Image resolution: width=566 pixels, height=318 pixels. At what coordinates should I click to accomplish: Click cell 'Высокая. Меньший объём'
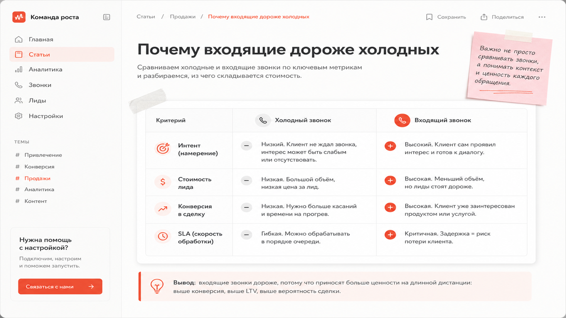coord(445,183)
